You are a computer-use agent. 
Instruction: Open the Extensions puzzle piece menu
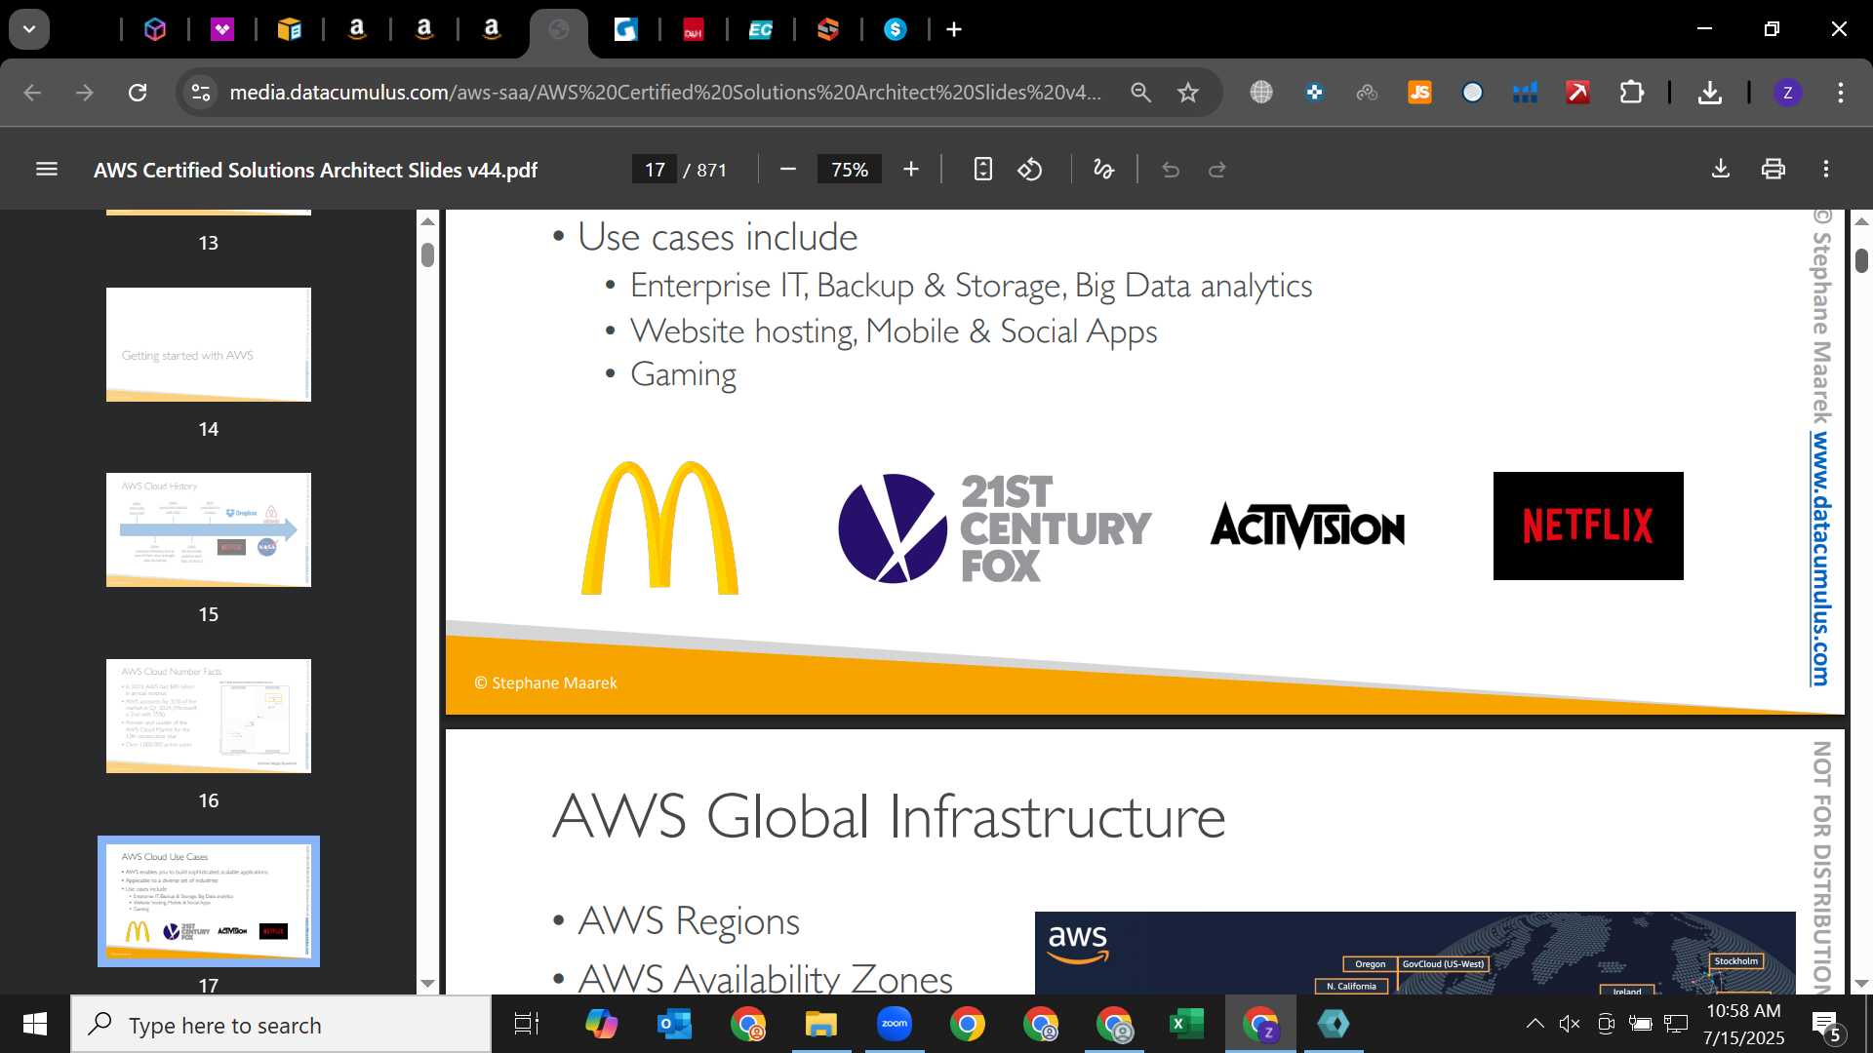1631,93
